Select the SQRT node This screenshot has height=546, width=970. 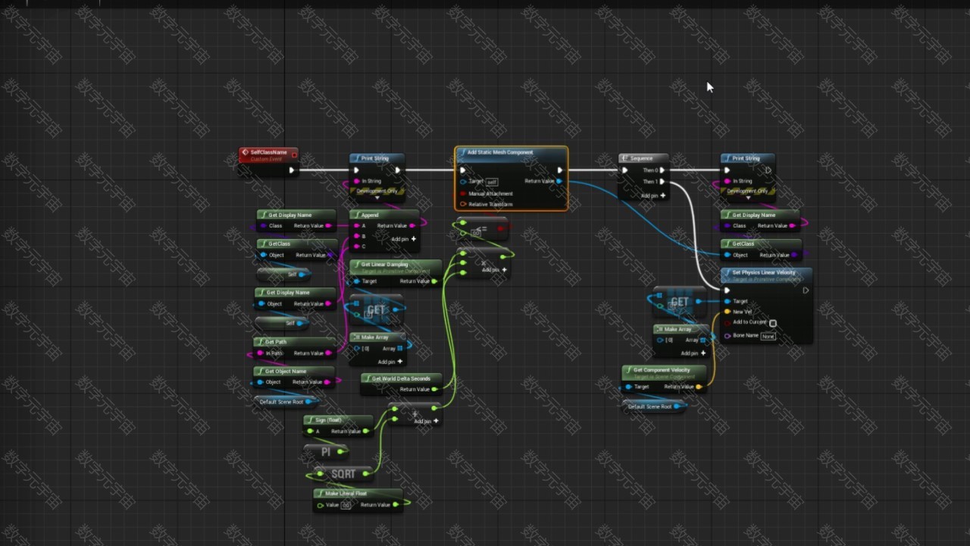[x=343, y=473]
